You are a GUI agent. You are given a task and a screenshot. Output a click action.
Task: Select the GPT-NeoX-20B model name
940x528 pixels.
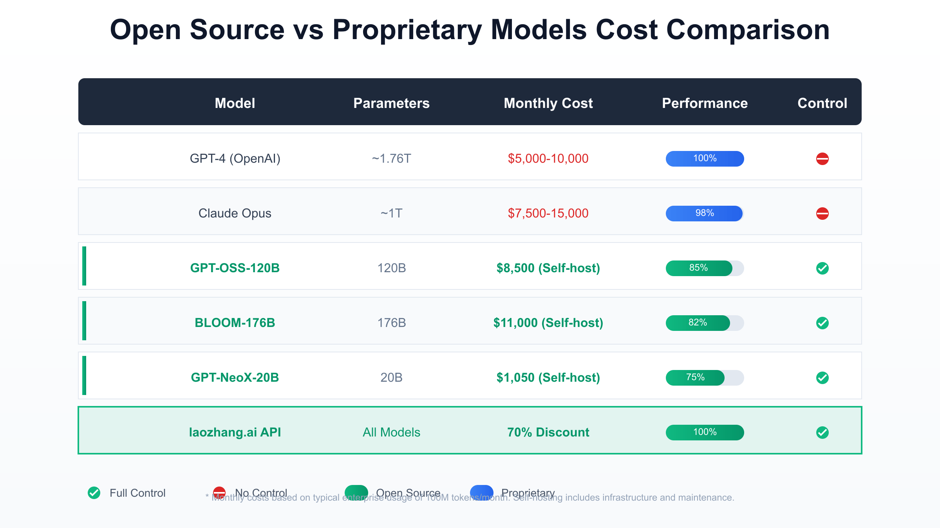click(x=235, y=377)
